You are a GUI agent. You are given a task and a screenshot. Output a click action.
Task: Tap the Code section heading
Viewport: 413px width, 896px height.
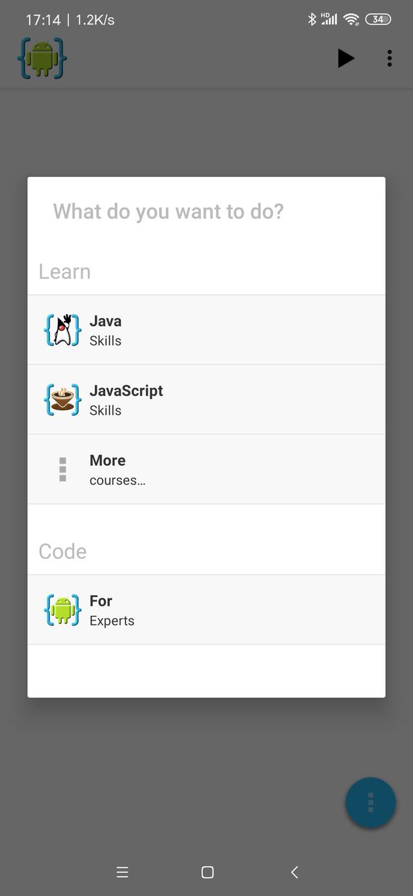click(63, 551)
